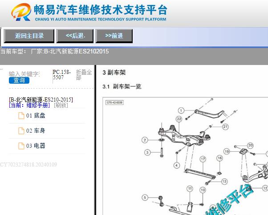Screen dimensions: 268x215
Task: Click callout number 1 in diagram
Action: pos(181,110)
